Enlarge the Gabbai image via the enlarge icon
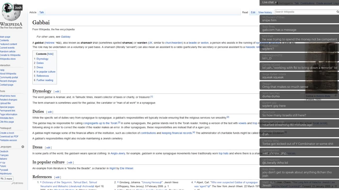The image size is (339, 190). (336, 96)
